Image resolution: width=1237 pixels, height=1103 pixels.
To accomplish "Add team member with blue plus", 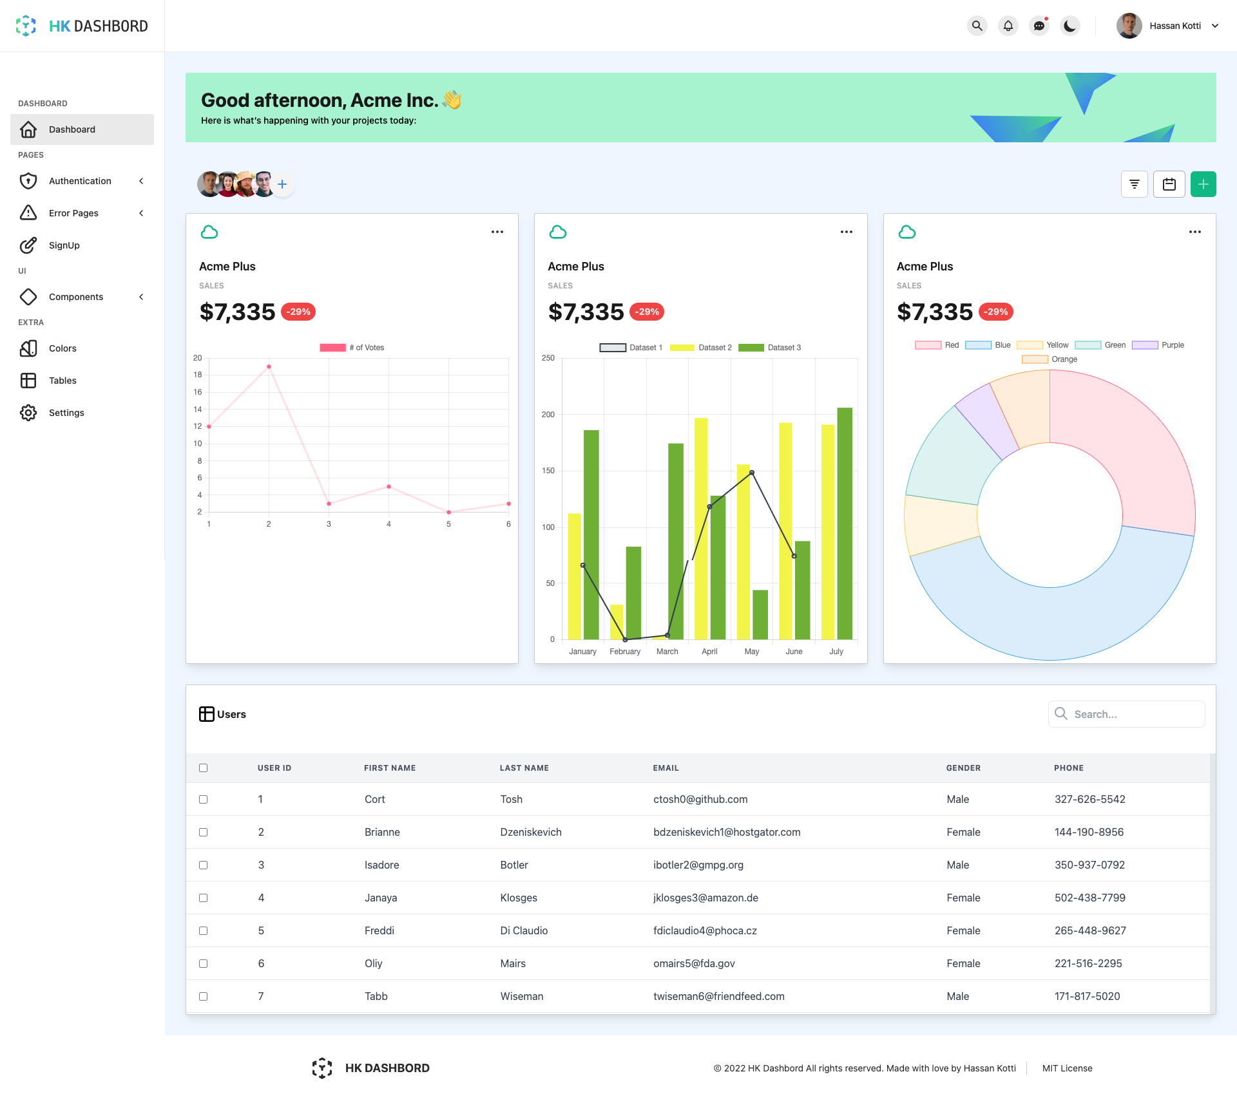I will [282, 184].
